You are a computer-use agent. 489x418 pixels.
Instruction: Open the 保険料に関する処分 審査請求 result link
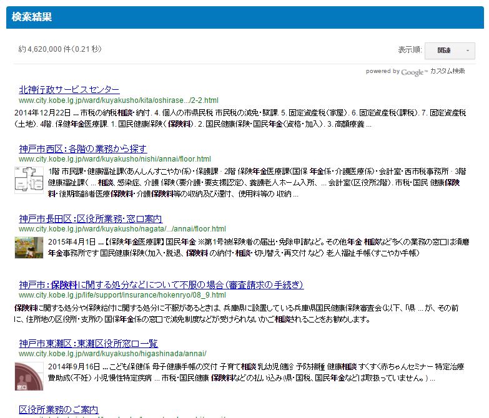tap(161, 285)
